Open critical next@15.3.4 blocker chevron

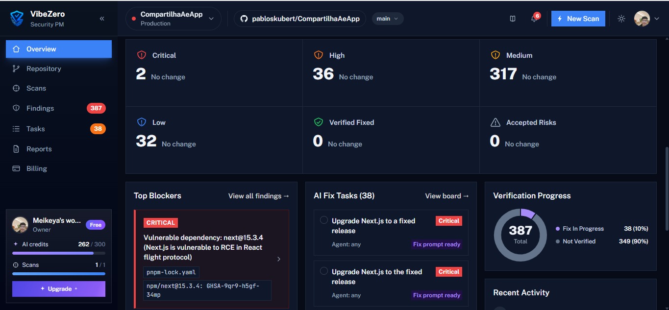click(x=279, y=259)
